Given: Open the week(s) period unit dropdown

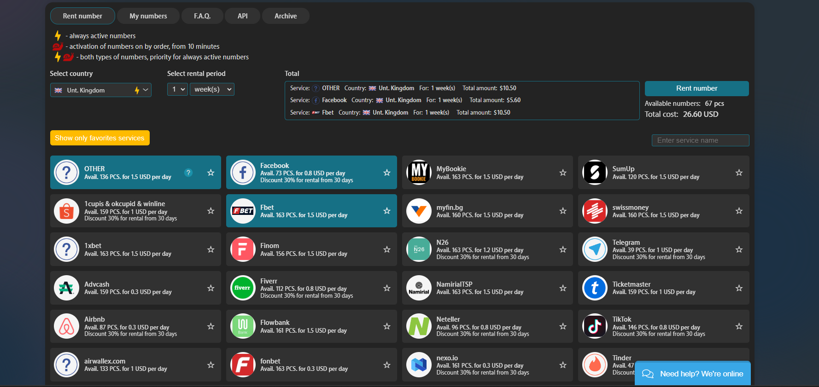Looking at the screenshot, I should [212, 89].
